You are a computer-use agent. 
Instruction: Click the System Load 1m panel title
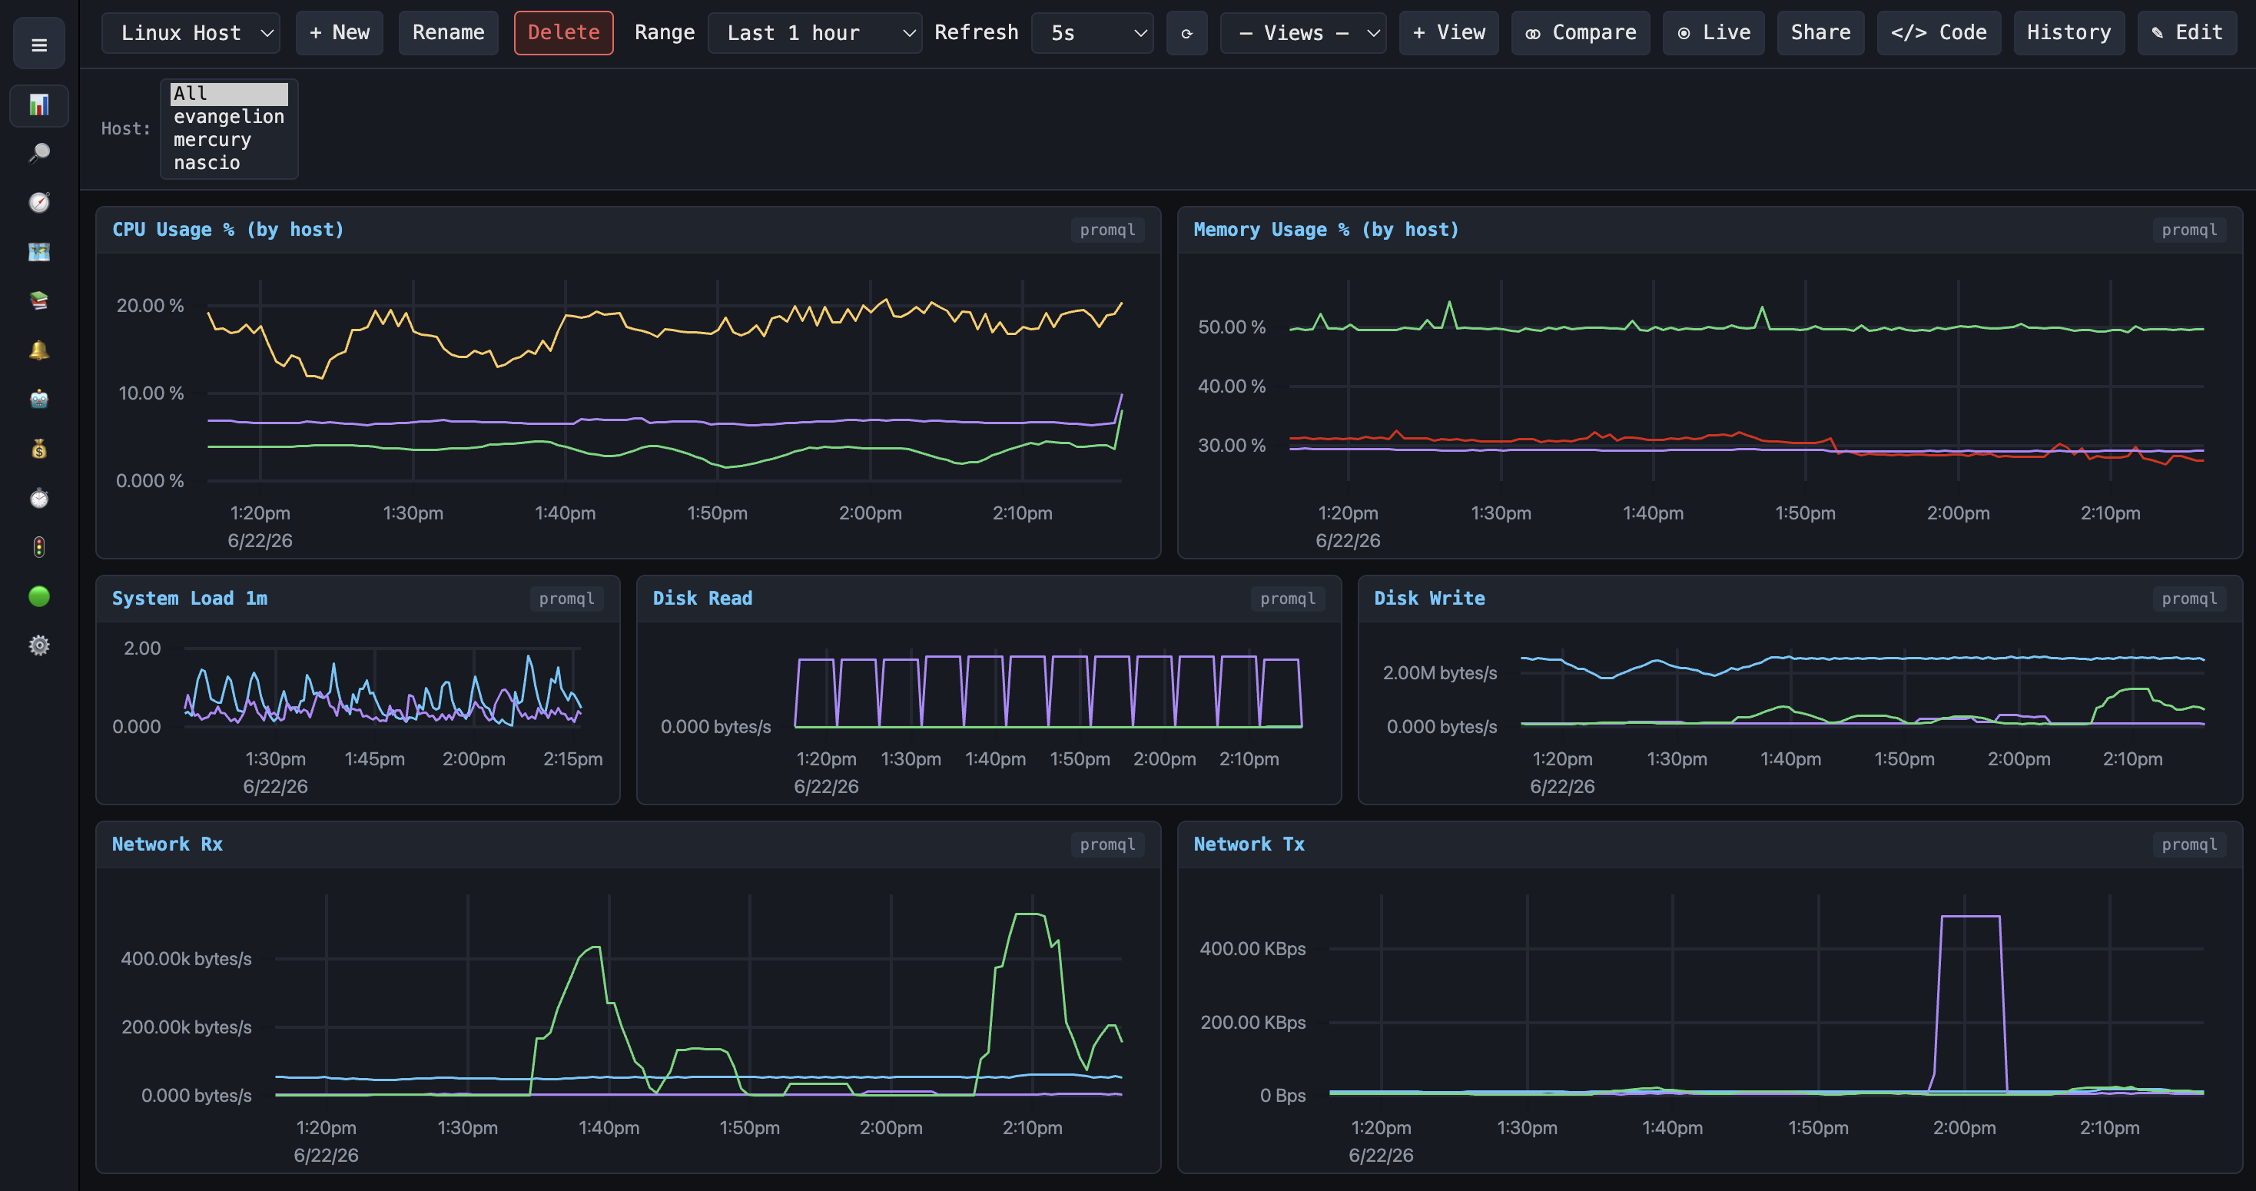[190, 598]
